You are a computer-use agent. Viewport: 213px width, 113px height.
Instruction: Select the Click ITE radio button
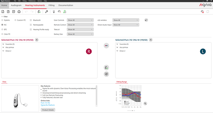[2, 34]
